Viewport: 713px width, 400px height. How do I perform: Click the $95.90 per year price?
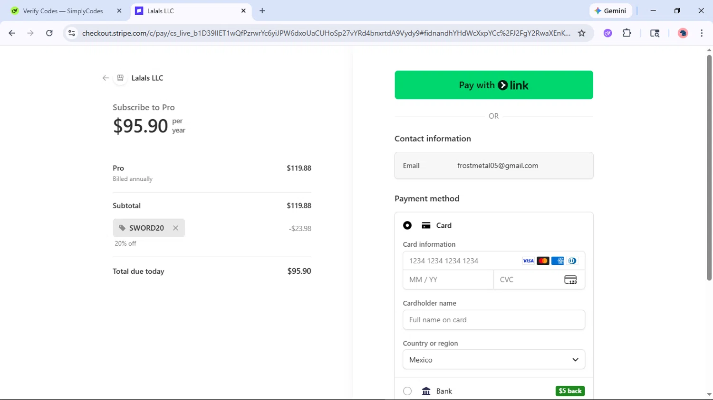[149, 126]
